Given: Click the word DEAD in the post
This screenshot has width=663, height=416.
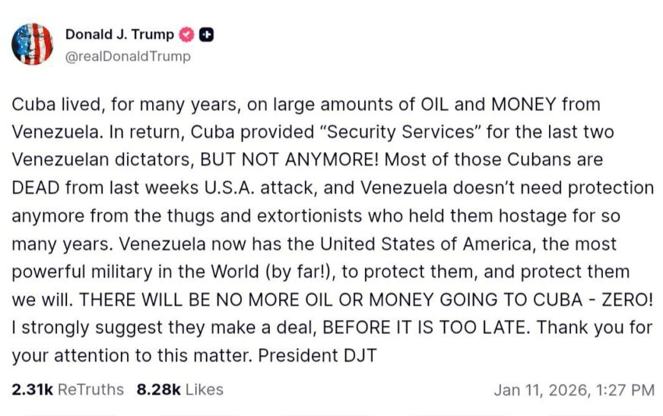Looking at the screenshot, I should (36, 188).
